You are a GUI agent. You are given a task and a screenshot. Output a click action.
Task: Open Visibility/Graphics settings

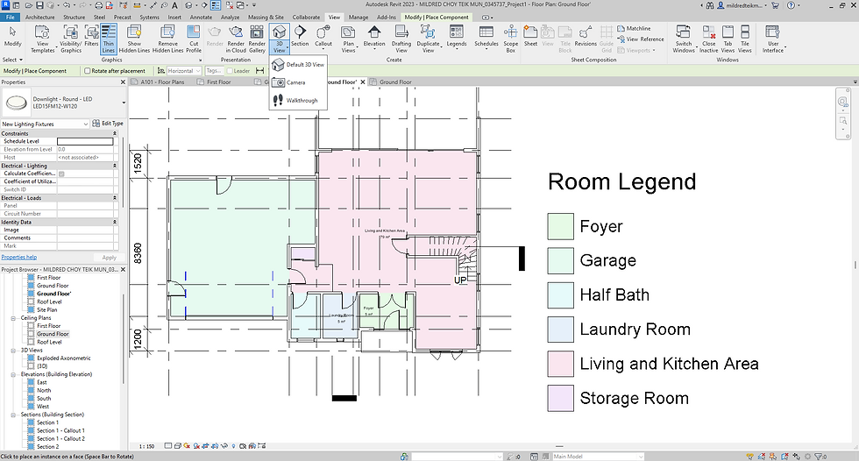click(71, 39)
